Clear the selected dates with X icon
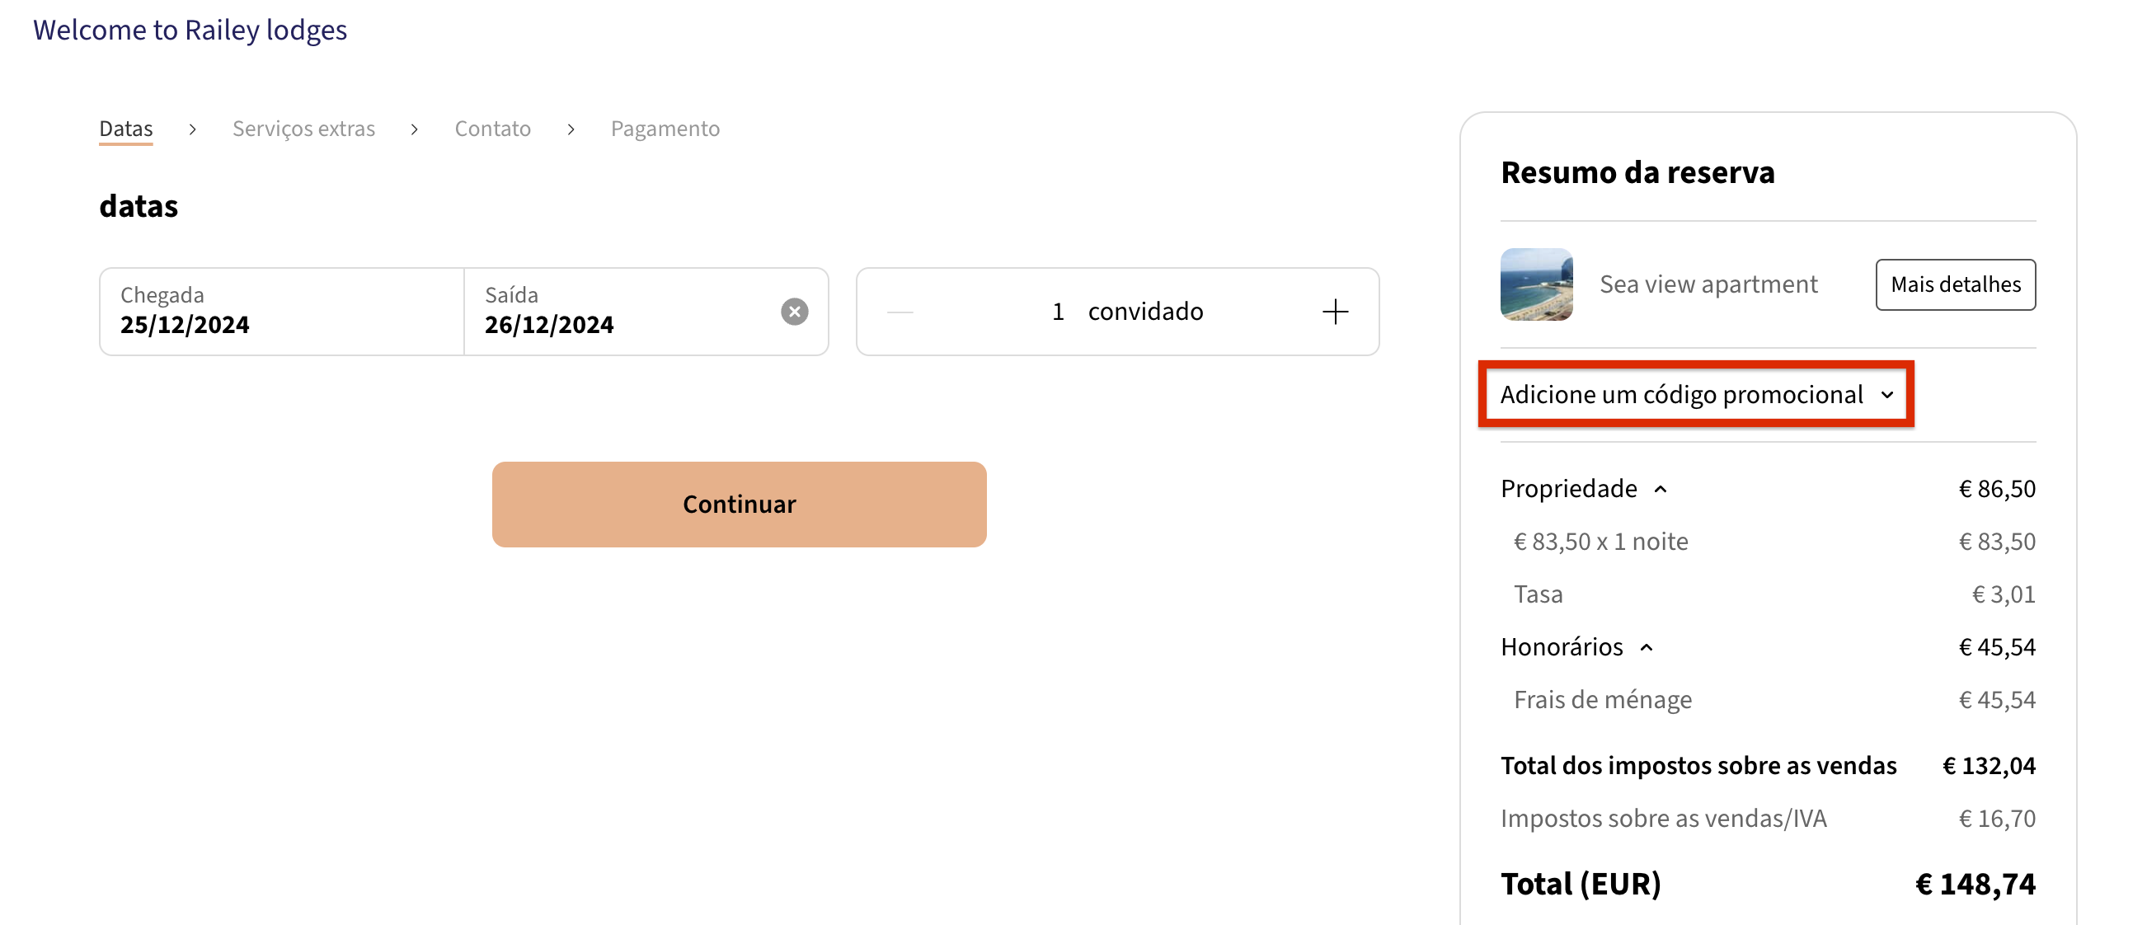2147x925 pixels. 794,312
